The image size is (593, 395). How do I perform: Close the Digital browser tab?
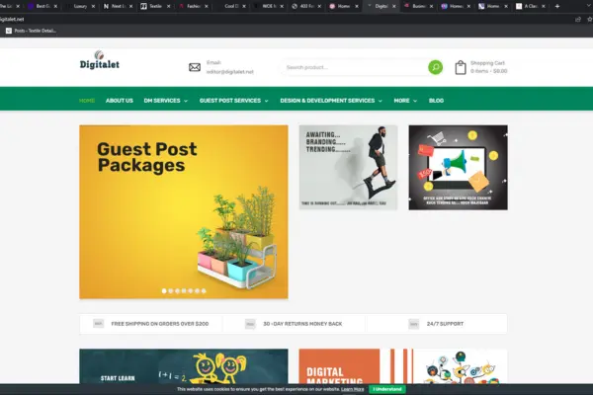click(x=393, y=6)
